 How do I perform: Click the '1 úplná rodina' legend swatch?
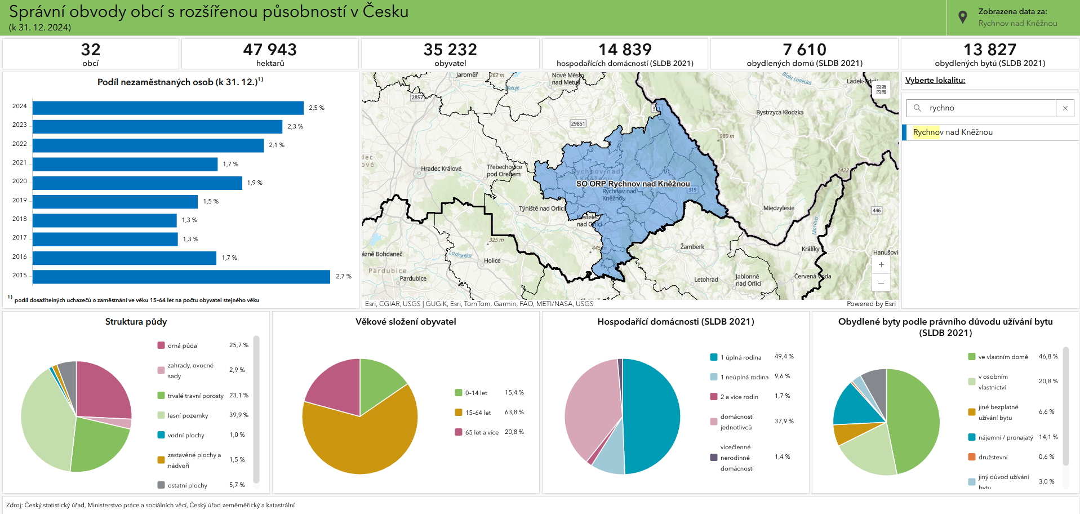click(714, 357)
